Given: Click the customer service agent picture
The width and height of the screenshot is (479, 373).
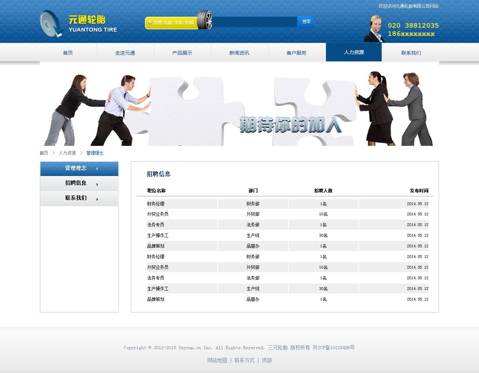Looking at the screenshot, I should pos(374,29).
